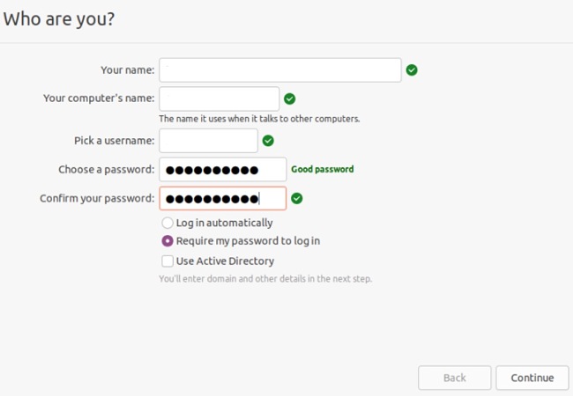Select Require my password to log in
The image size is (573, 396).
click(x=167, y=241)
